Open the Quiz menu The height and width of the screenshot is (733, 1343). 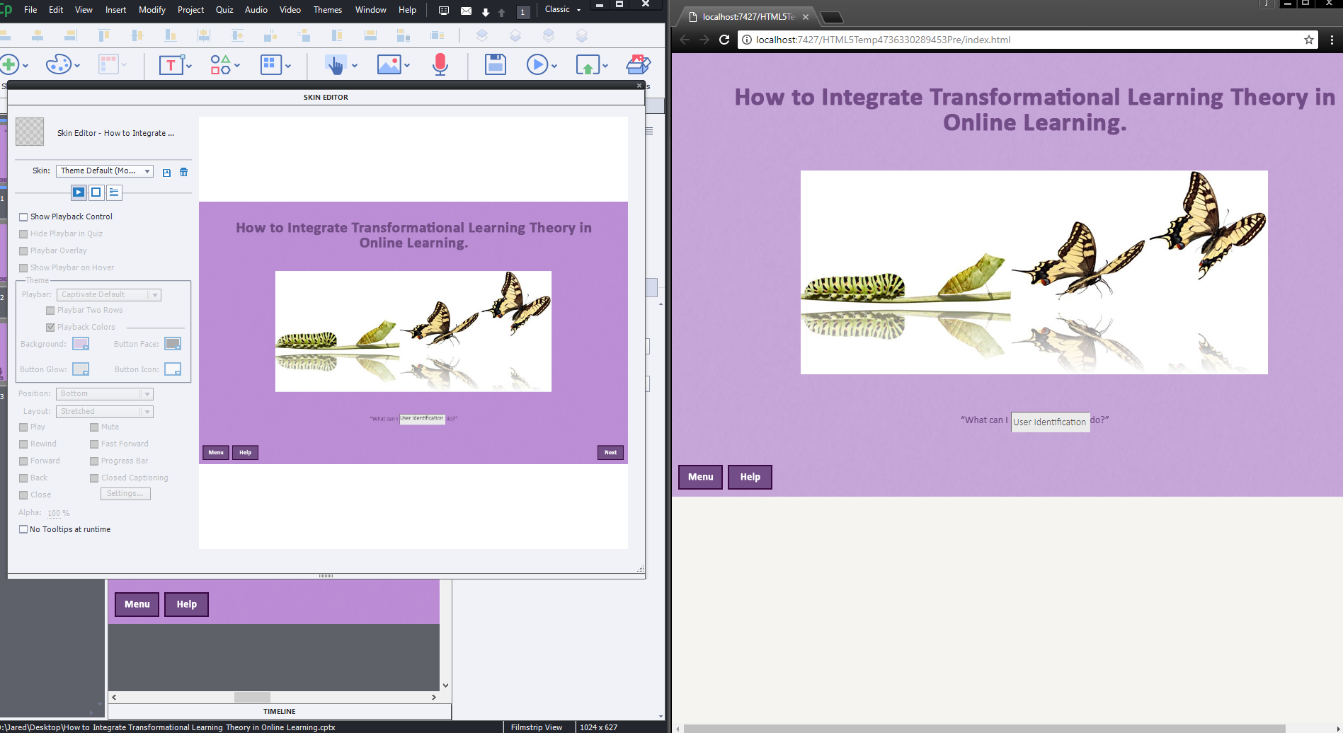click(x=224, y=10)
